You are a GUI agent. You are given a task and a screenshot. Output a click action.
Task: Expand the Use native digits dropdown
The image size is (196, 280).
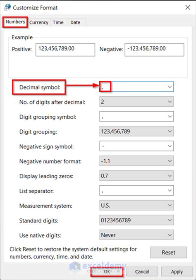(x=136, y=235)
